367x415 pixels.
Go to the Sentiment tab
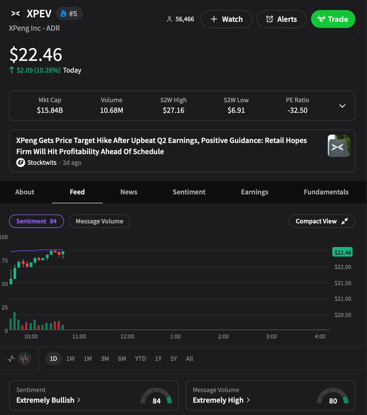(x=189, y=192)
